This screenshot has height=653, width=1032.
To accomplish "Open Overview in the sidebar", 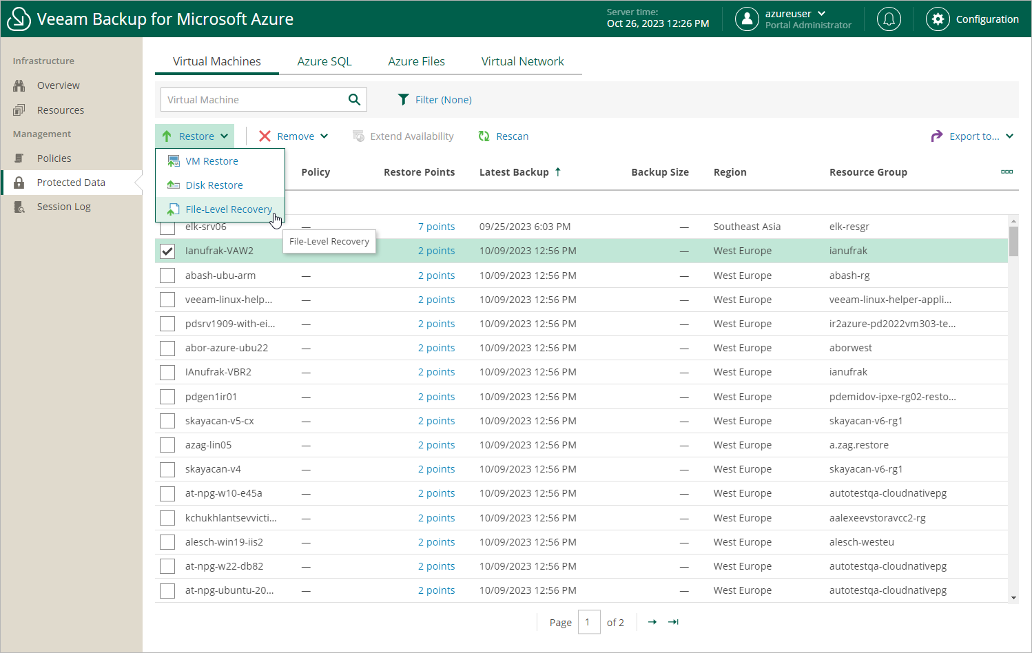I will click(59, 85).
